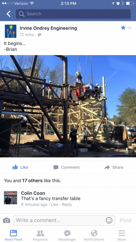
Task: Like Colin Coon's comment
Action: tap(54, 205)
